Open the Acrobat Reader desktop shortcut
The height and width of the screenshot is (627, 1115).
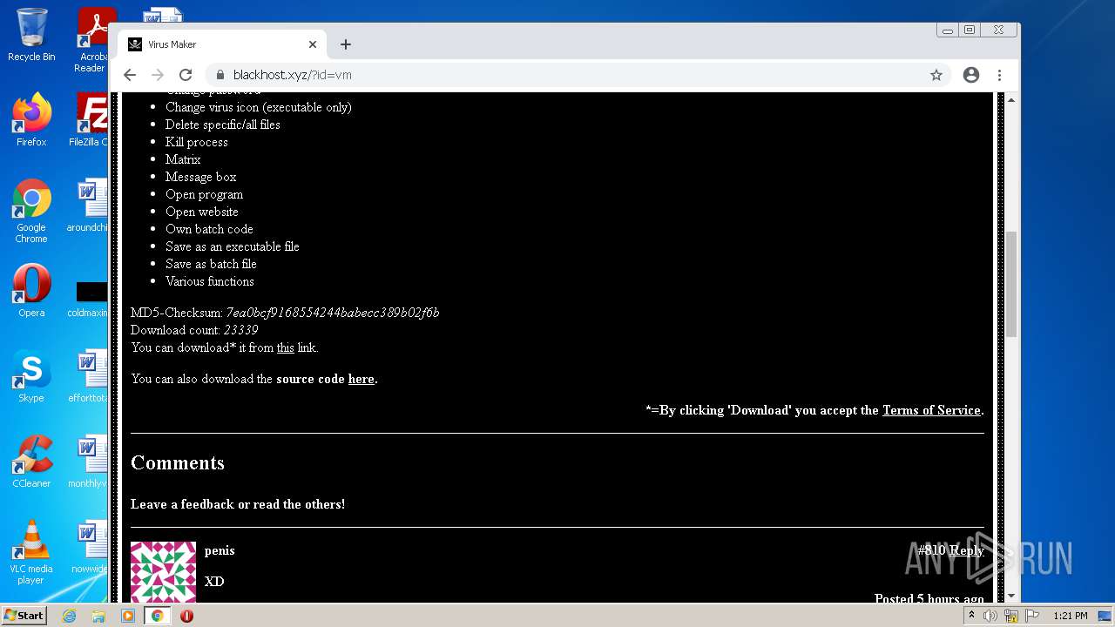(93, 39)
